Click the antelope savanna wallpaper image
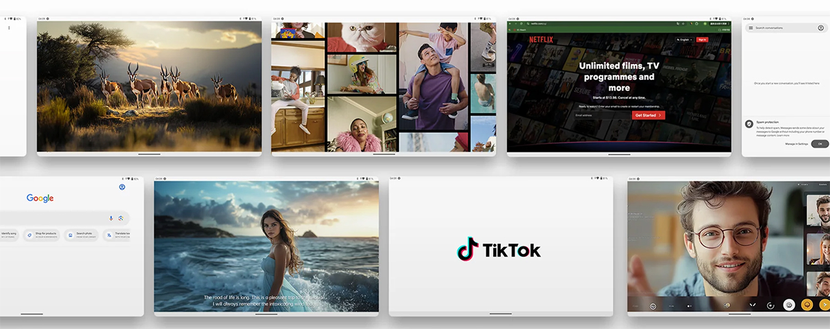Image resolution: width=830 pixels, height=329 pixels. (x=149, y=86)
